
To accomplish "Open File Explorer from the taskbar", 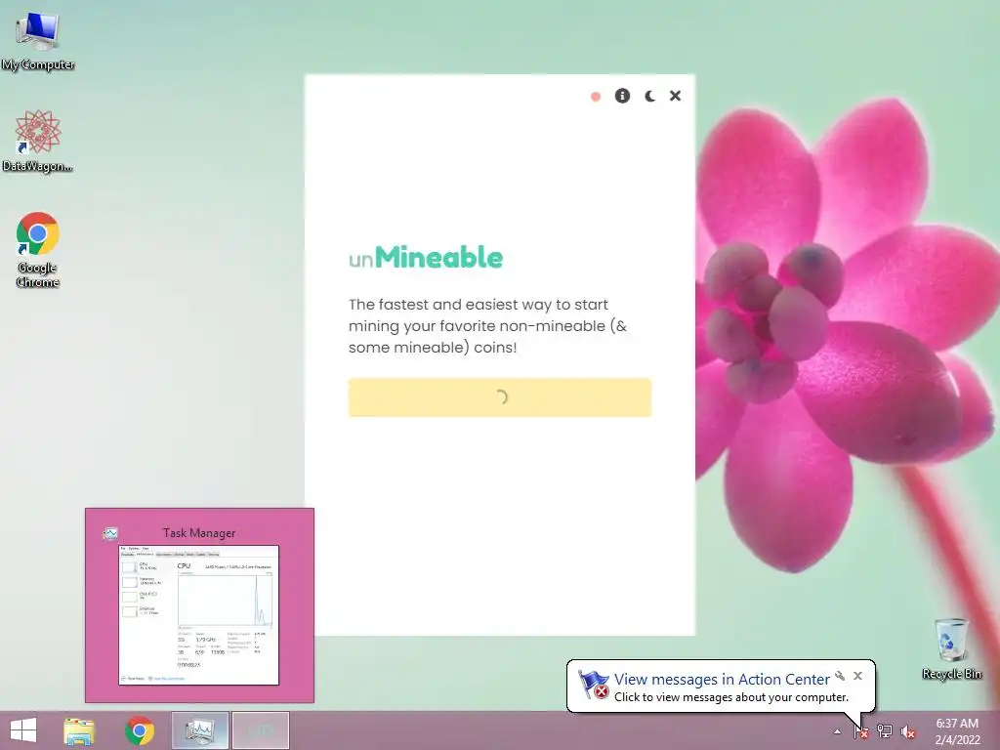I will 79,730.
